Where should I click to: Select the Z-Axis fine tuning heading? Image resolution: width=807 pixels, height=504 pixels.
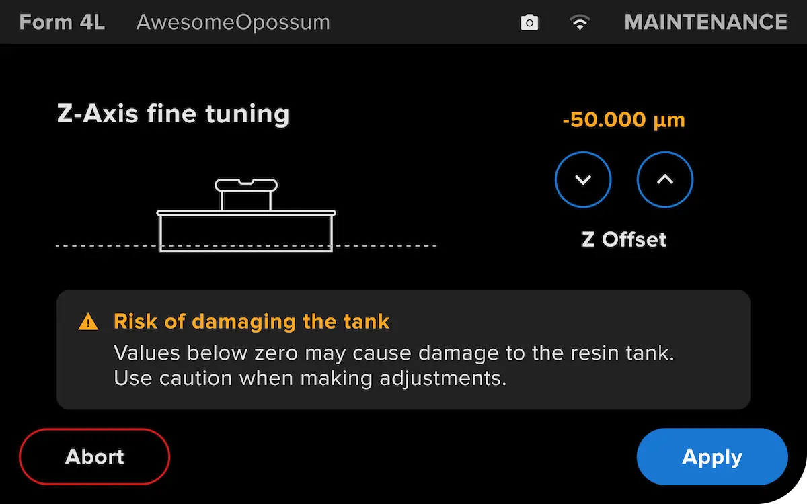pos(173,114)
